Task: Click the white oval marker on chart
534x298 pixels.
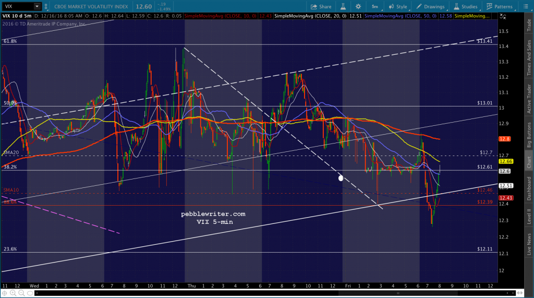Action: [x=341, y=177]
